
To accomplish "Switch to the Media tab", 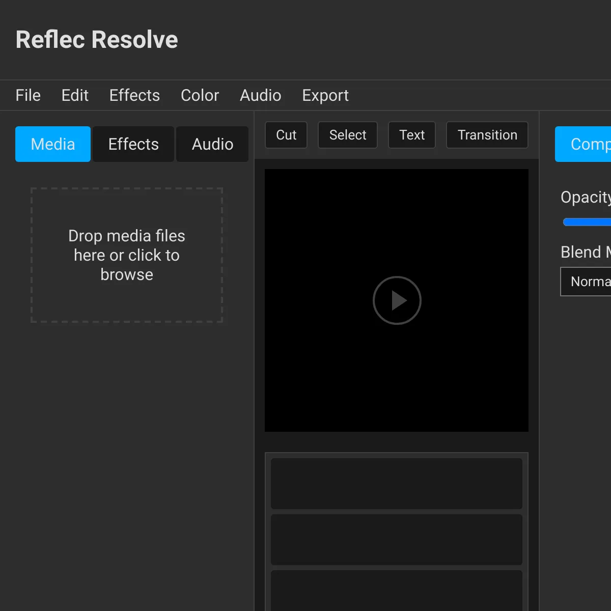I will pos(53,144).
